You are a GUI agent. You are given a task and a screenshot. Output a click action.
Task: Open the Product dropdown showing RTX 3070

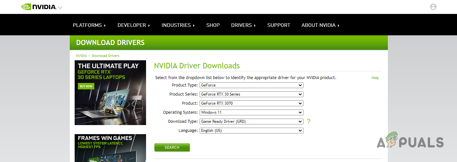tap(252, 103)
